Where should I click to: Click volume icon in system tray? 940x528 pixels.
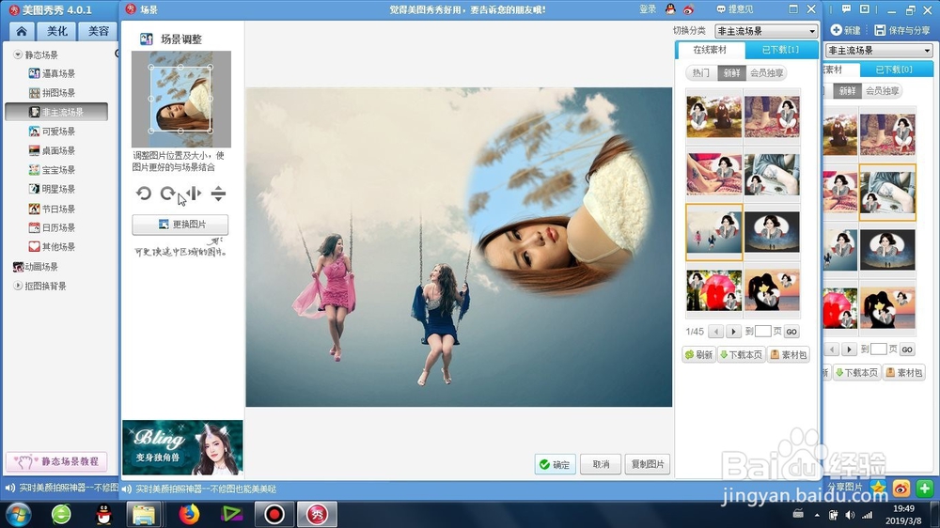pyautogui.click(x=850, y=515)
